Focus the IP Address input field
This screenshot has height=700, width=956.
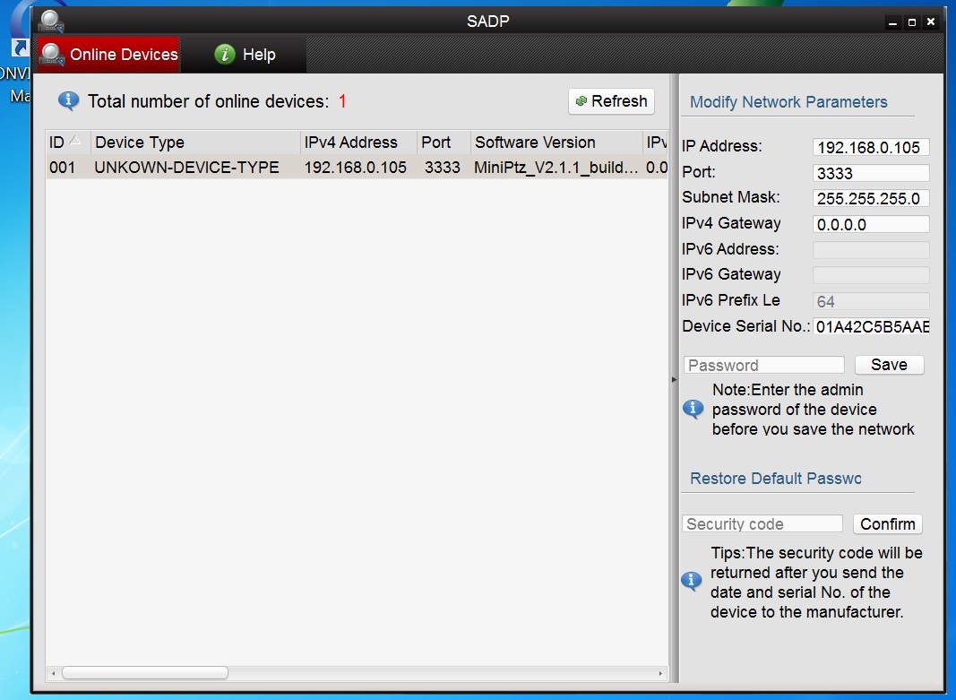[870, 148]
